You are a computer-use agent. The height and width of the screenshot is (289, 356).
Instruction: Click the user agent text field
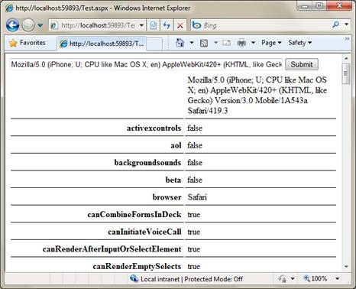[x=146, y=64]
